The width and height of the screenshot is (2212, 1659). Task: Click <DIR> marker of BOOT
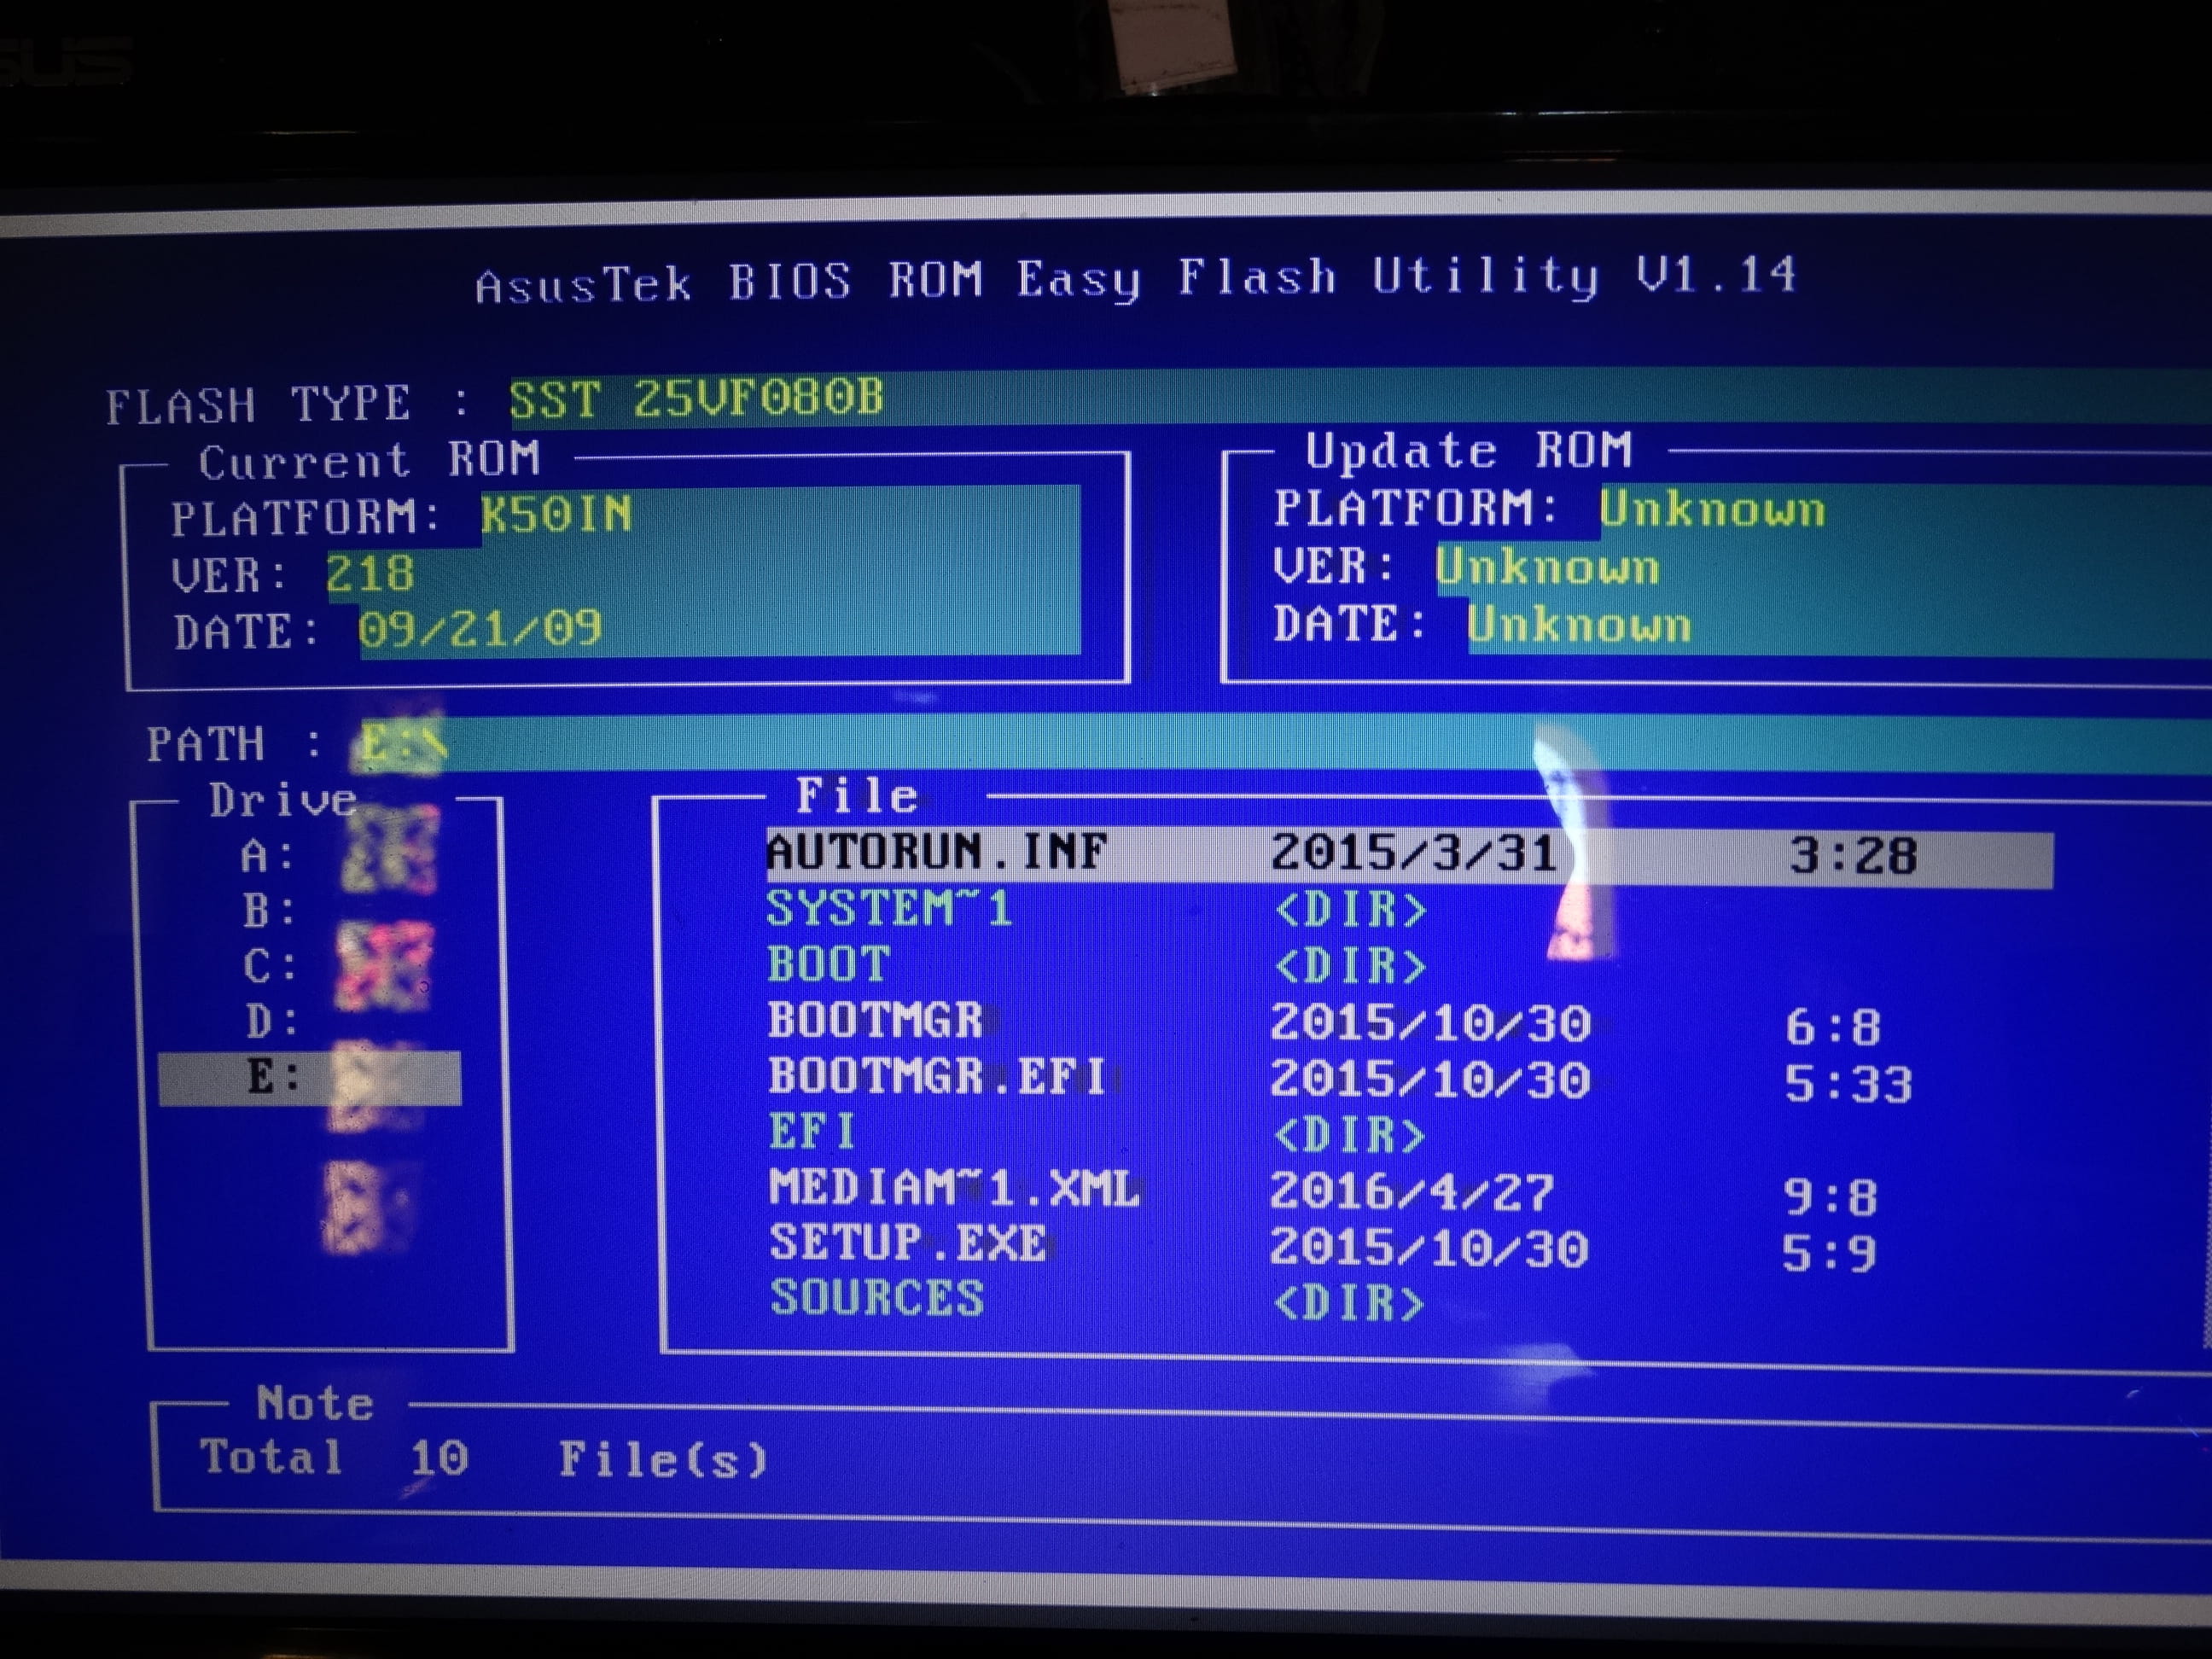point(1350,967)
